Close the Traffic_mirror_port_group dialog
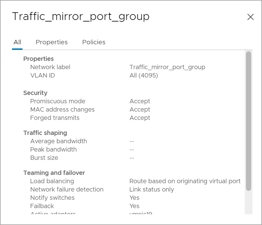262x225 pixels. pyautogui.click(x=251, y=17)
